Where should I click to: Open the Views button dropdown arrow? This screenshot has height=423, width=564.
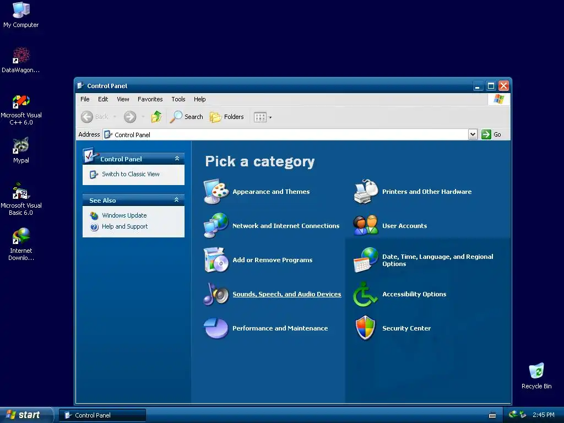pyautogui.click(x=270, y=117)
